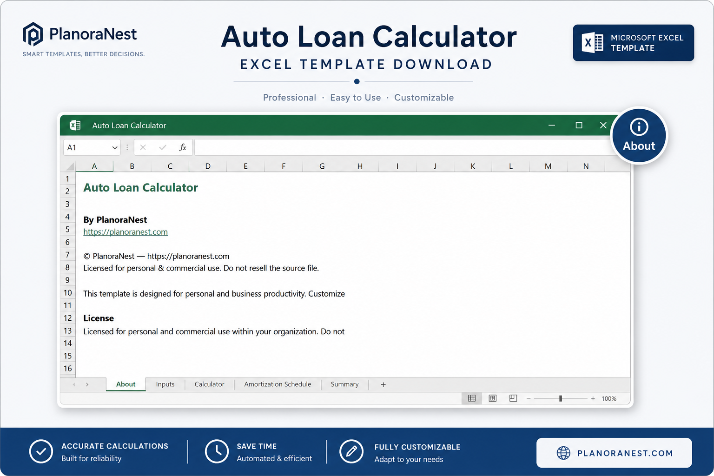Viewport: 714px width, 476px height.
Task: Switch to the About sheet tab
Action: pyautogui.click(x=126, y=384)
